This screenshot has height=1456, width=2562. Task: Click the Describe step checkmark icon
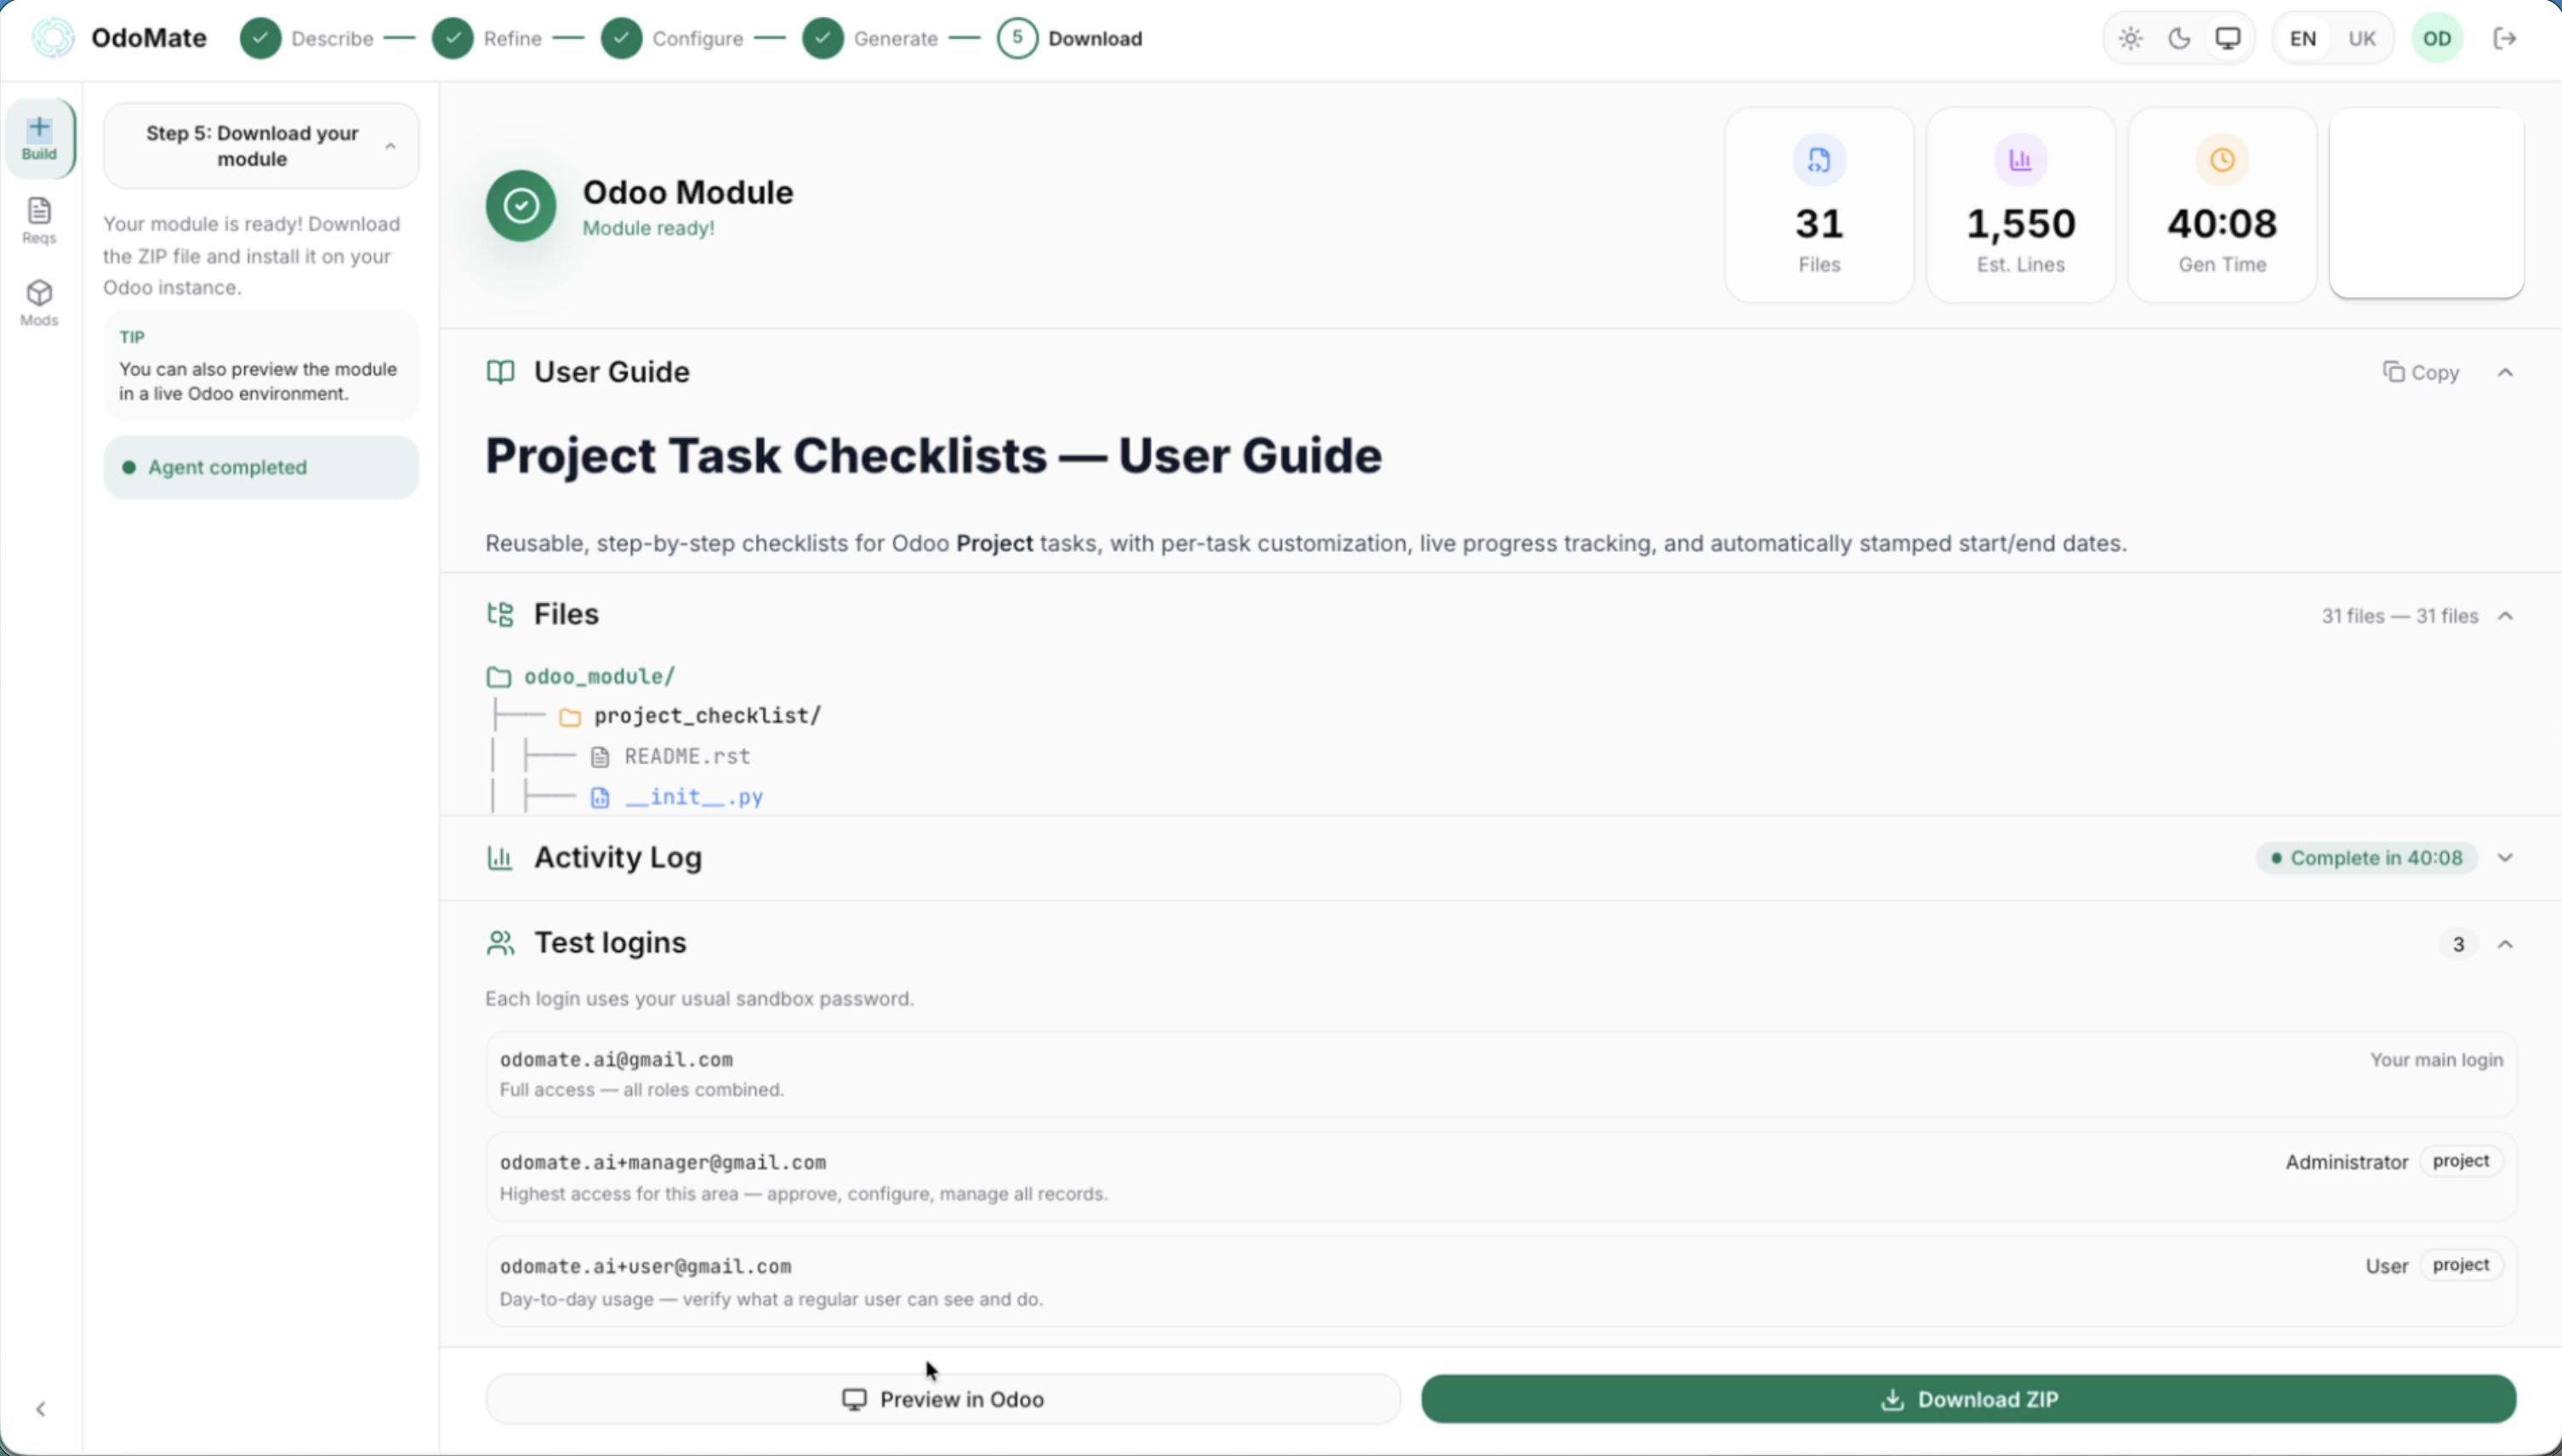click(261, 38)
